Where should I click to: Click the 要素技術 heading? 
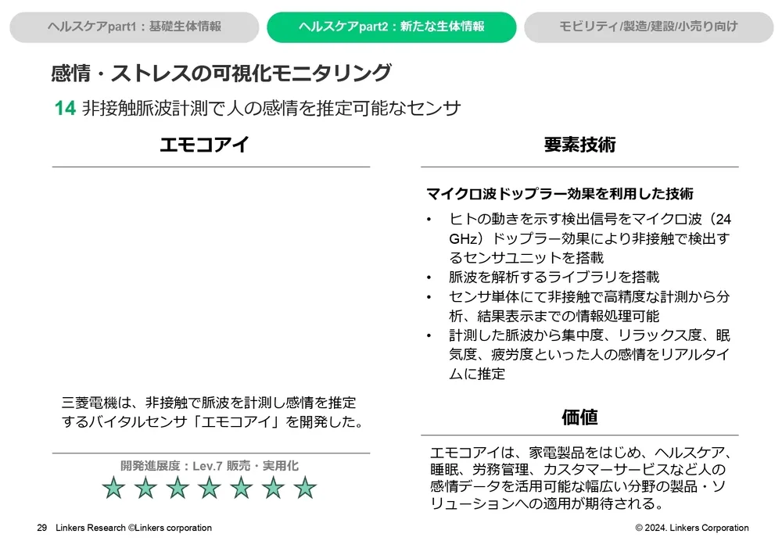click(579, 145)
